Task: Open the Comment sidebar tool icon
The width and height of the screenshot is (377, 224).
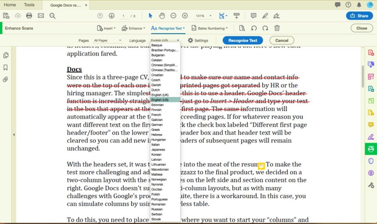Action: click(x=371, y=125)
